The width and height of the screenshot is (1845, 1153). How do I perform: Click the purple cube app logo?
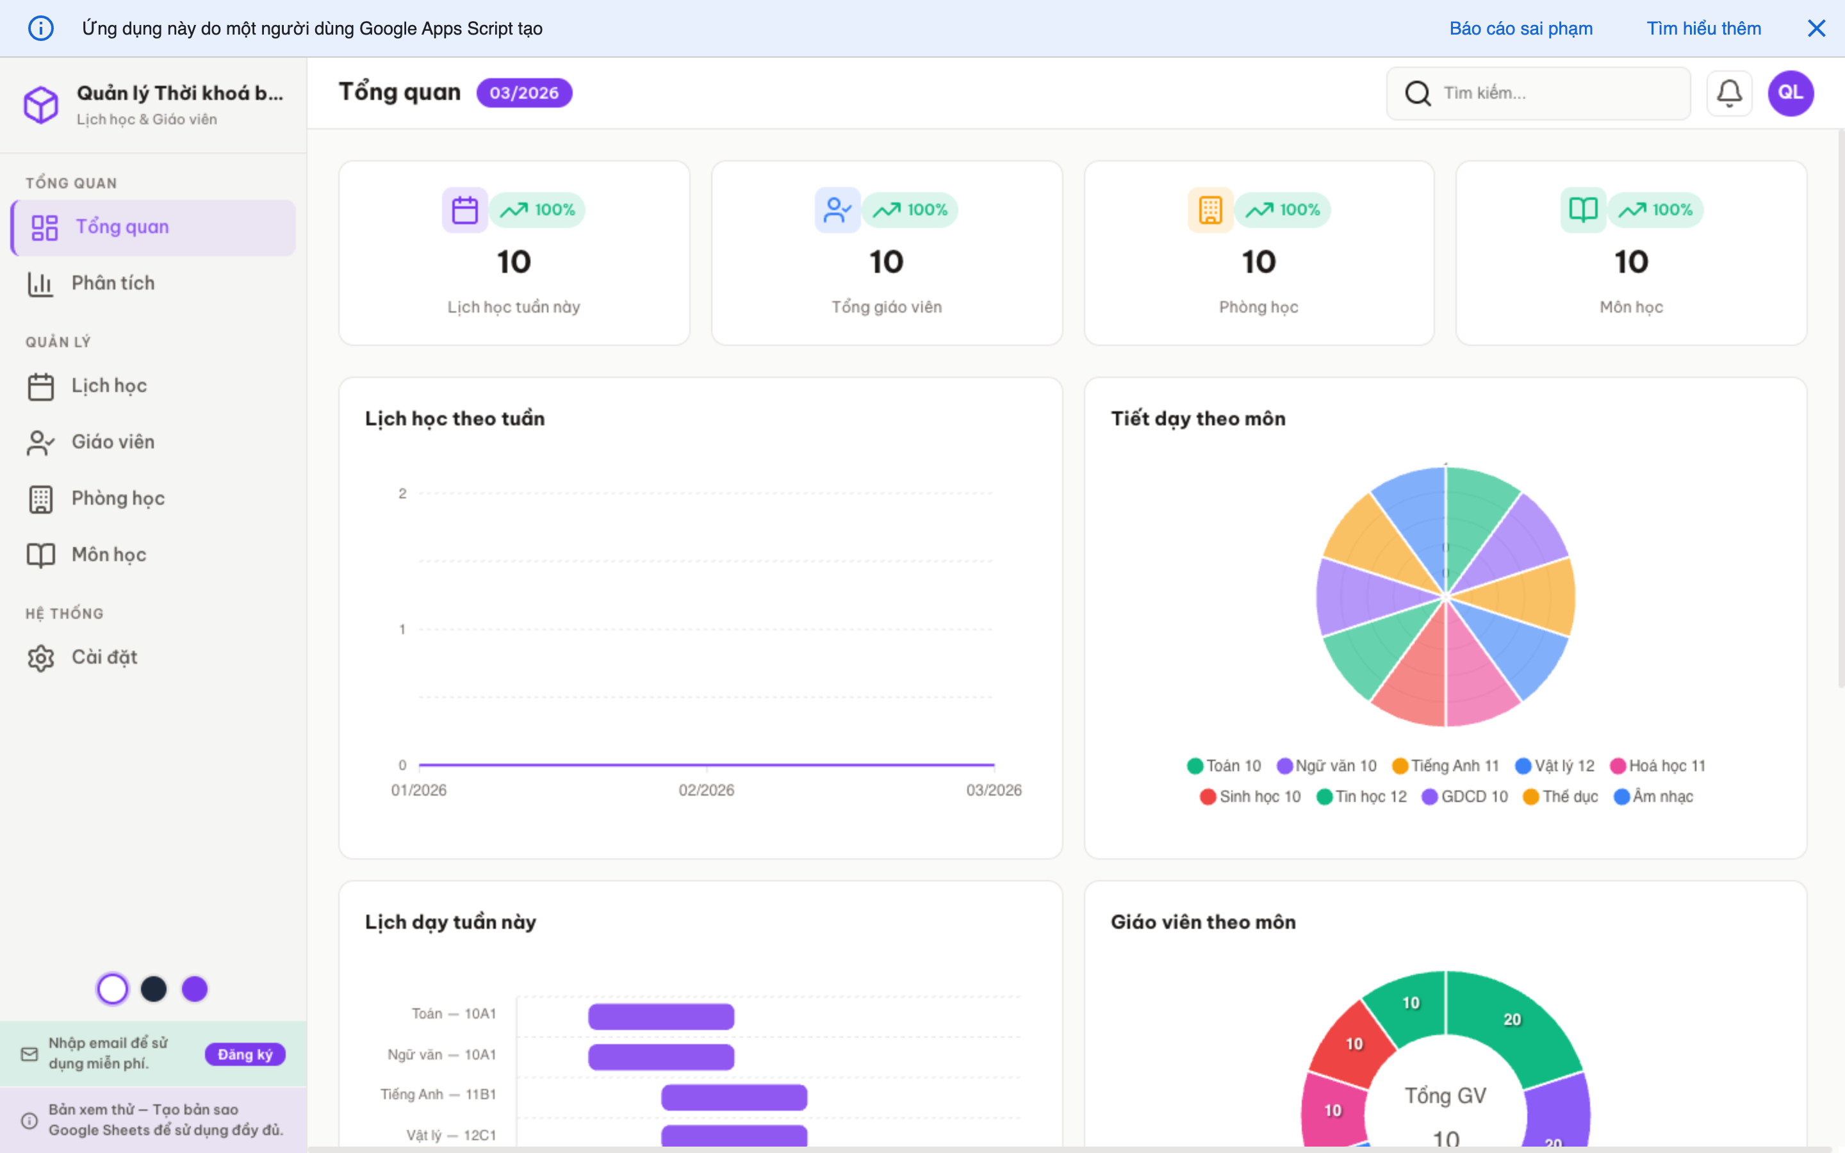[x=41, y=104]
